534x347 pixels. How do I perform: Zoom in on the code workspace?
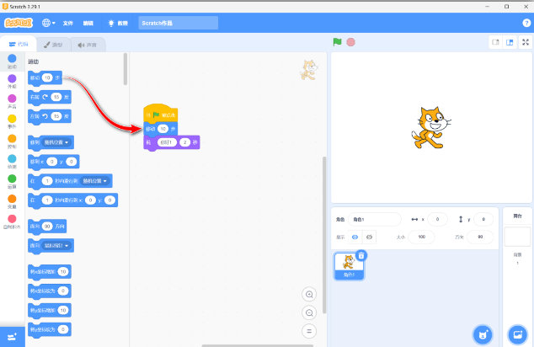(x=309, y=294)
